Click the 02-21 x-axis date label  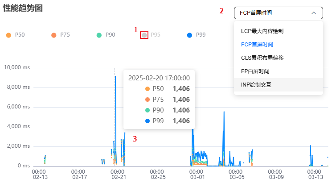pyautogui.click(x=119, y=177)
